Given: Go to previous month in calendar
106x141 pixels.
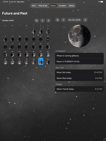Looking at the screenshot, I should click(x=42, y=21).
